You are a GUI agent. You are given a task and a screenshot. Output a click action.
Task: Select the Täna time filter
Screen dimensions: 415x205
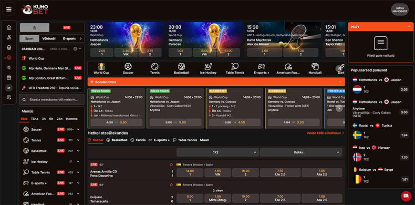[x=34, y=119]
